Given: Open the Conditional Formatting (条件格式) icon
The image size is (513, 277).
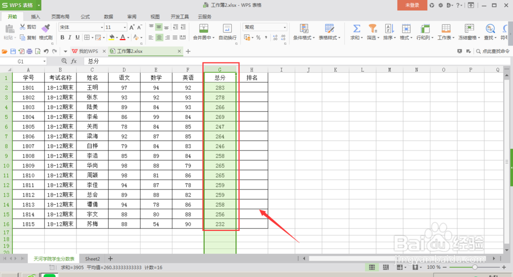Looking at the screenshot, I should (x=304, y=29).
